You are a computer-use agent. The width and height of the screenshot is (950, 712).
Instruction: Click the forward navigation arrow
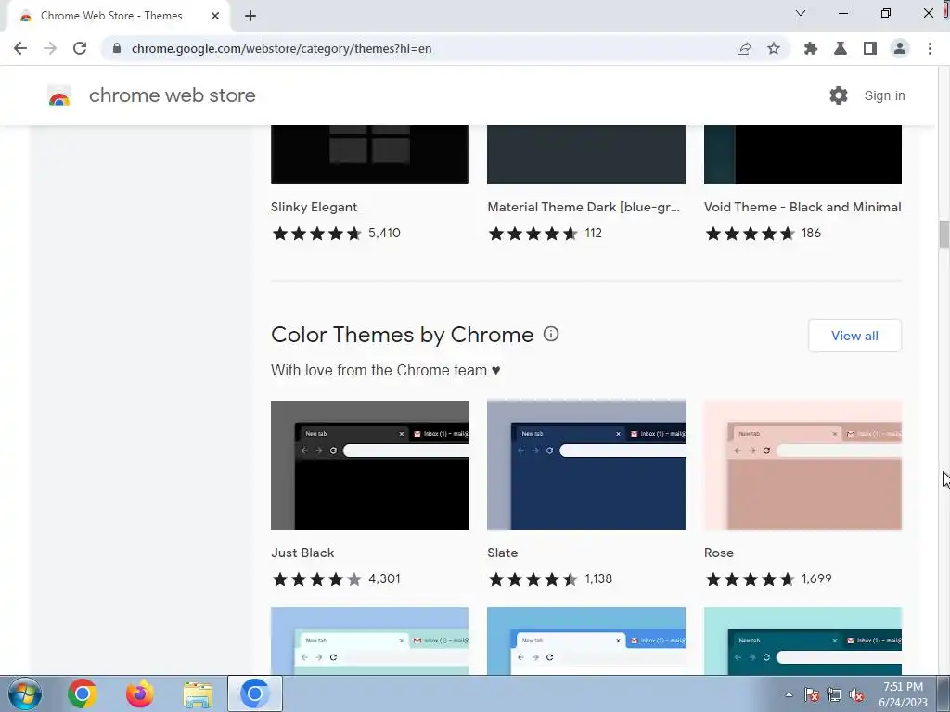50,48
